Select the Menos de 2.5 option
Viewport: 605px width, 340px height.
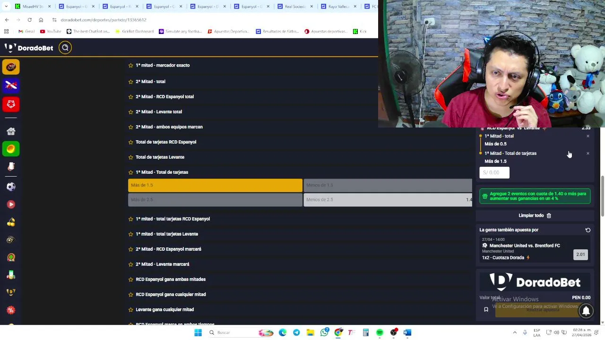(x=388, y=200)
